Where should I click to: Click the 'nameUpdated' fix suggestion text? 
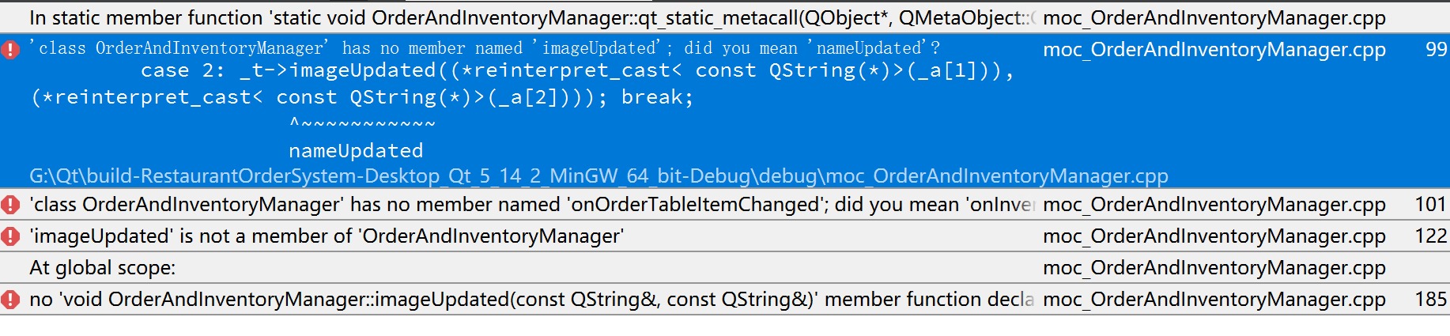click(x=356, y=150)
